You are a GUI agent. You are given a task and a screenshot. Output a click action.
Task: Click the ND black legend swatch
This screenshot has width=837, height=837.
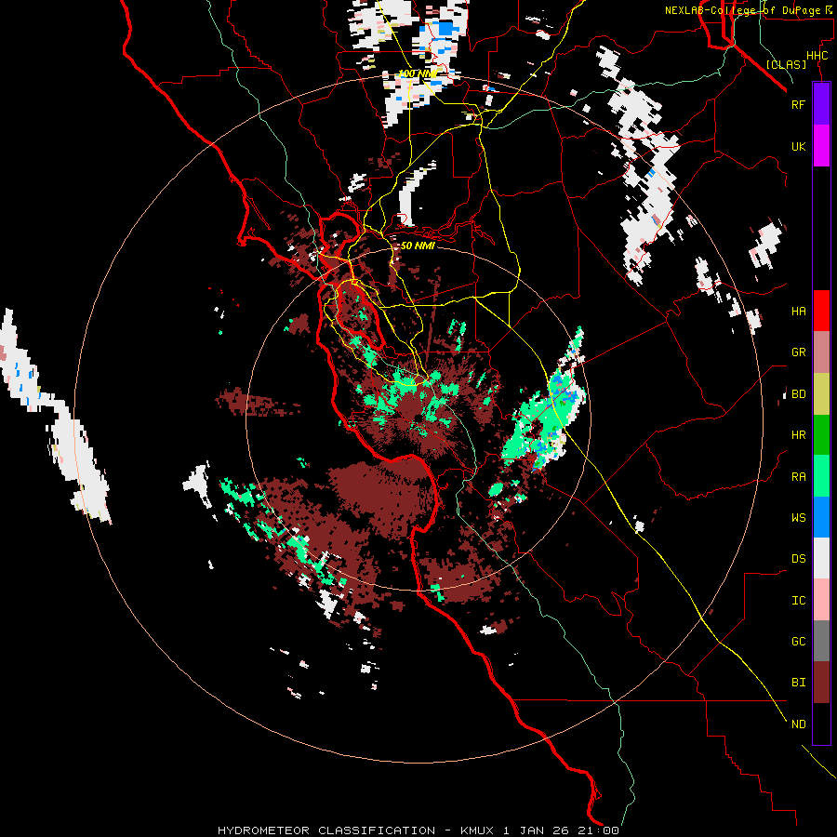pyautogui.click(x=821, y=724)
